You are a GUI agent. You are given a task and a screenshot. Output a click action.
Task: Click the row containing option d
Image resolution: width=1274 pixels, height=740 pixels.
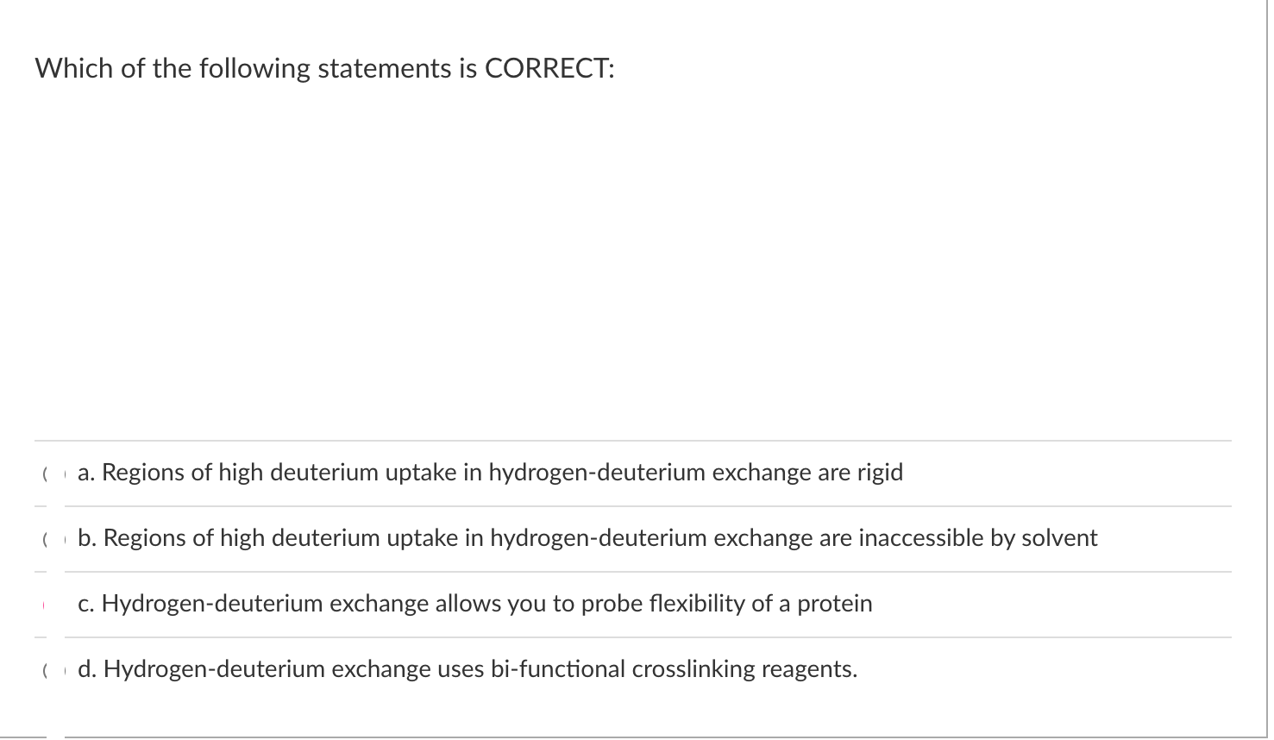click(604, 668)
